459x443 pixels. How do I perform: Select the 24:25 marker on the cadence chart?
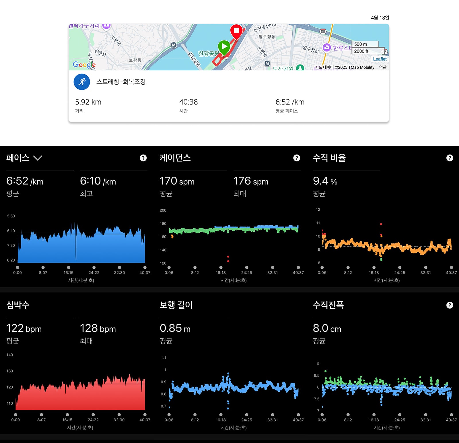coord(247,268)
